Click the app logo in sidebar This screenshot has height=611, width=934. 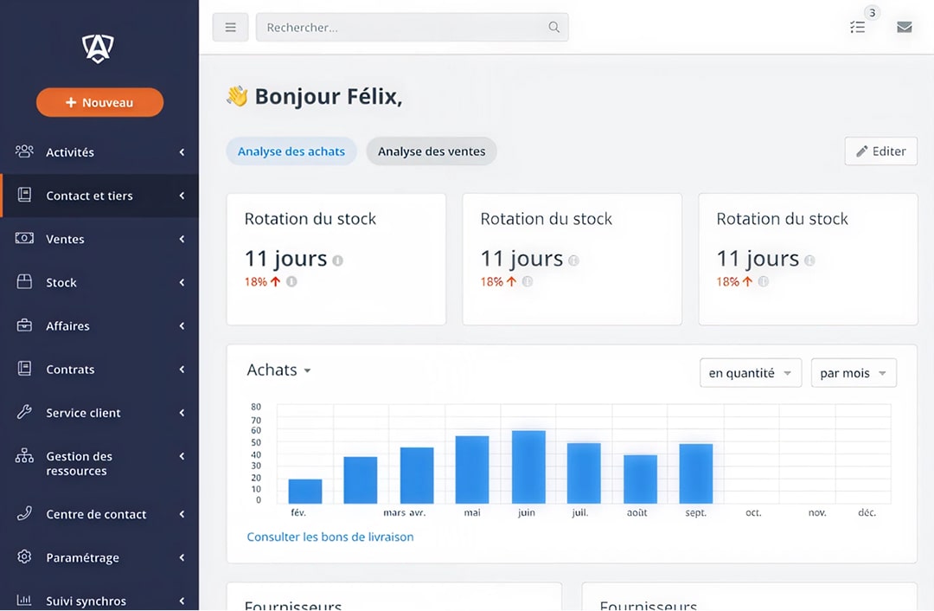pyautogui.click(x=99, y=48)
